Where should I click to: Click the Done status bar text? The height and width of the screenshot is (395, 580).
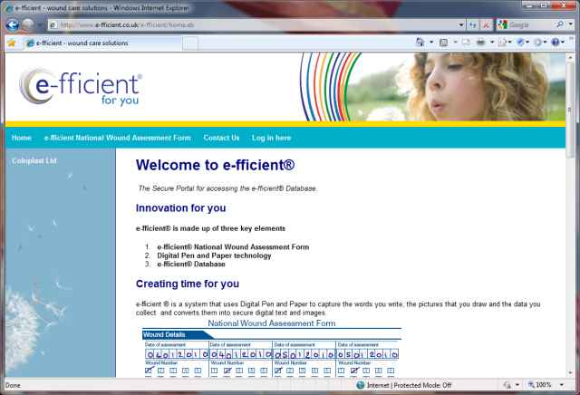pos(13,385)
